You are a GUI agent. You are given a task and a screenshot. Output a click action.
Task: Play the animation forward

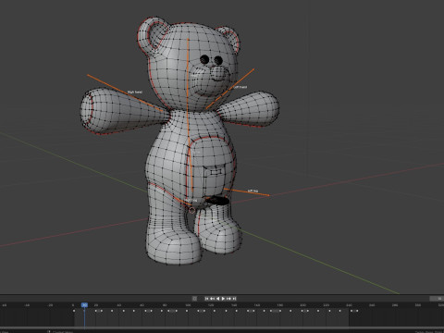click(223, 299)
